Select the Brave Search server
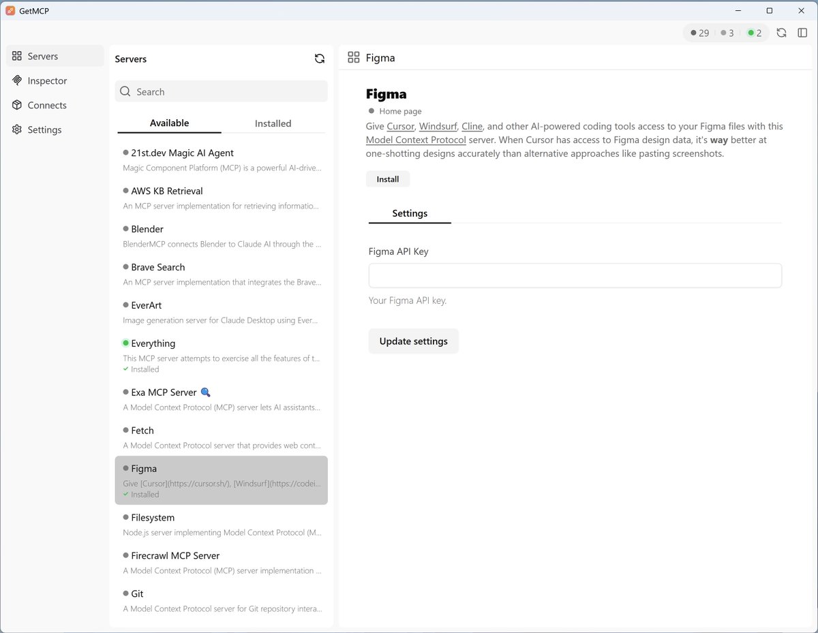Screen dimensions: 818x633 [222, 274]
